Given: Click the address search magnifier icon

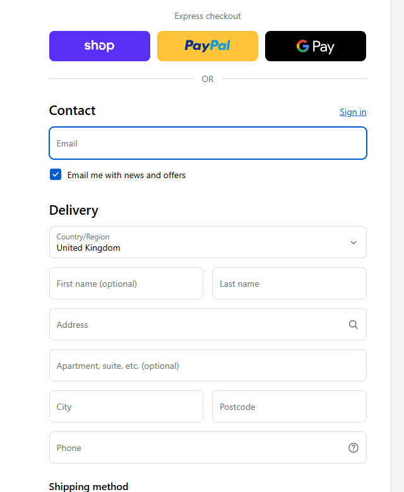Looking at the screenshot, I should (353, 325).
